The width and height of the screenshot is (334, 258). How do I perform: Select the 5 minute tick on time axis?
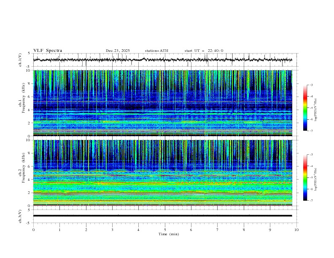tap(165, 230)
